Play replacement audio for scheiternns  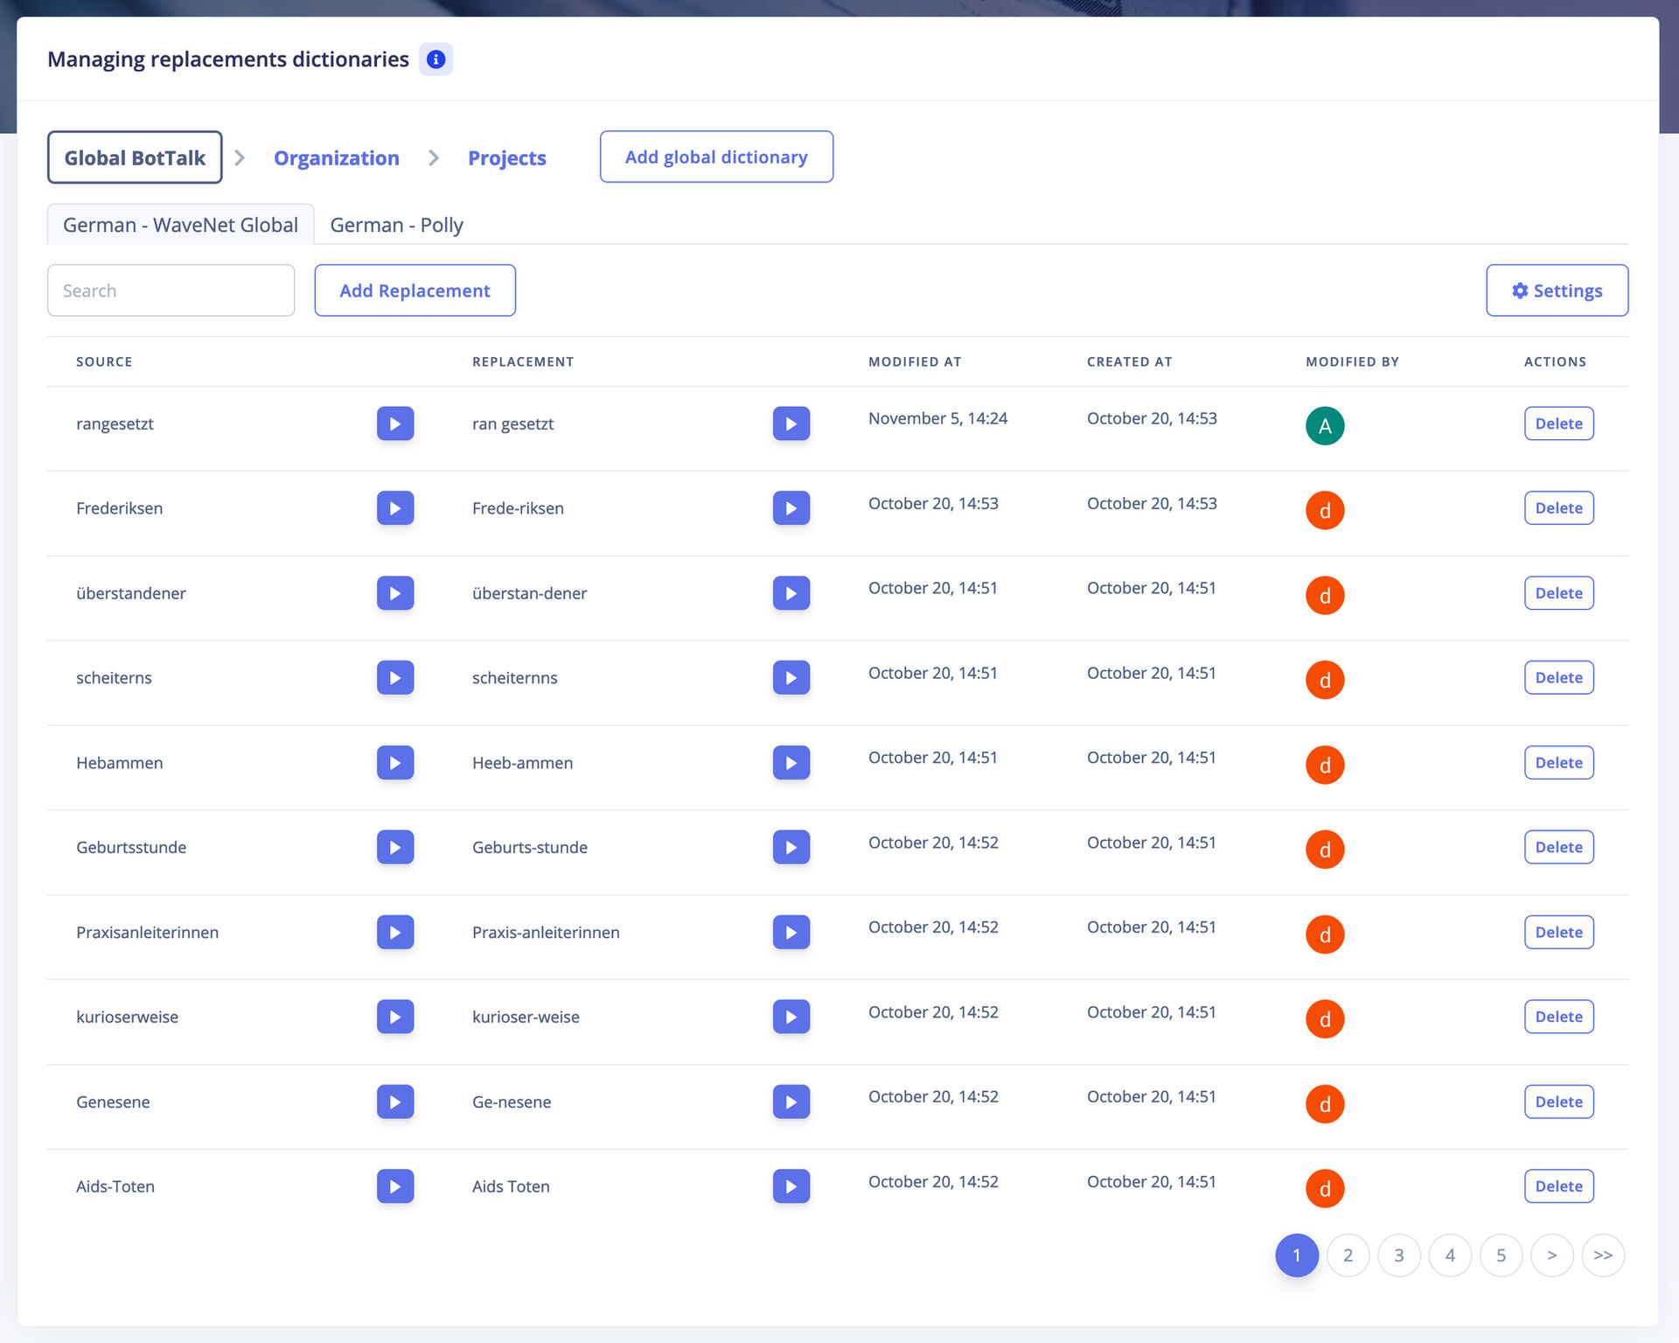[791, 678]
